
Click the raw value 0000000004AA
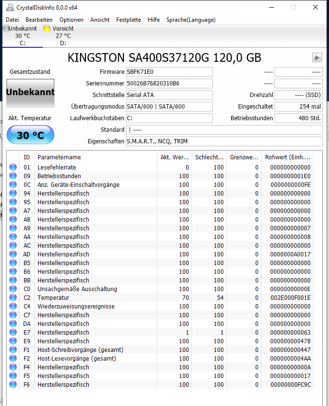tap(290, 358)
